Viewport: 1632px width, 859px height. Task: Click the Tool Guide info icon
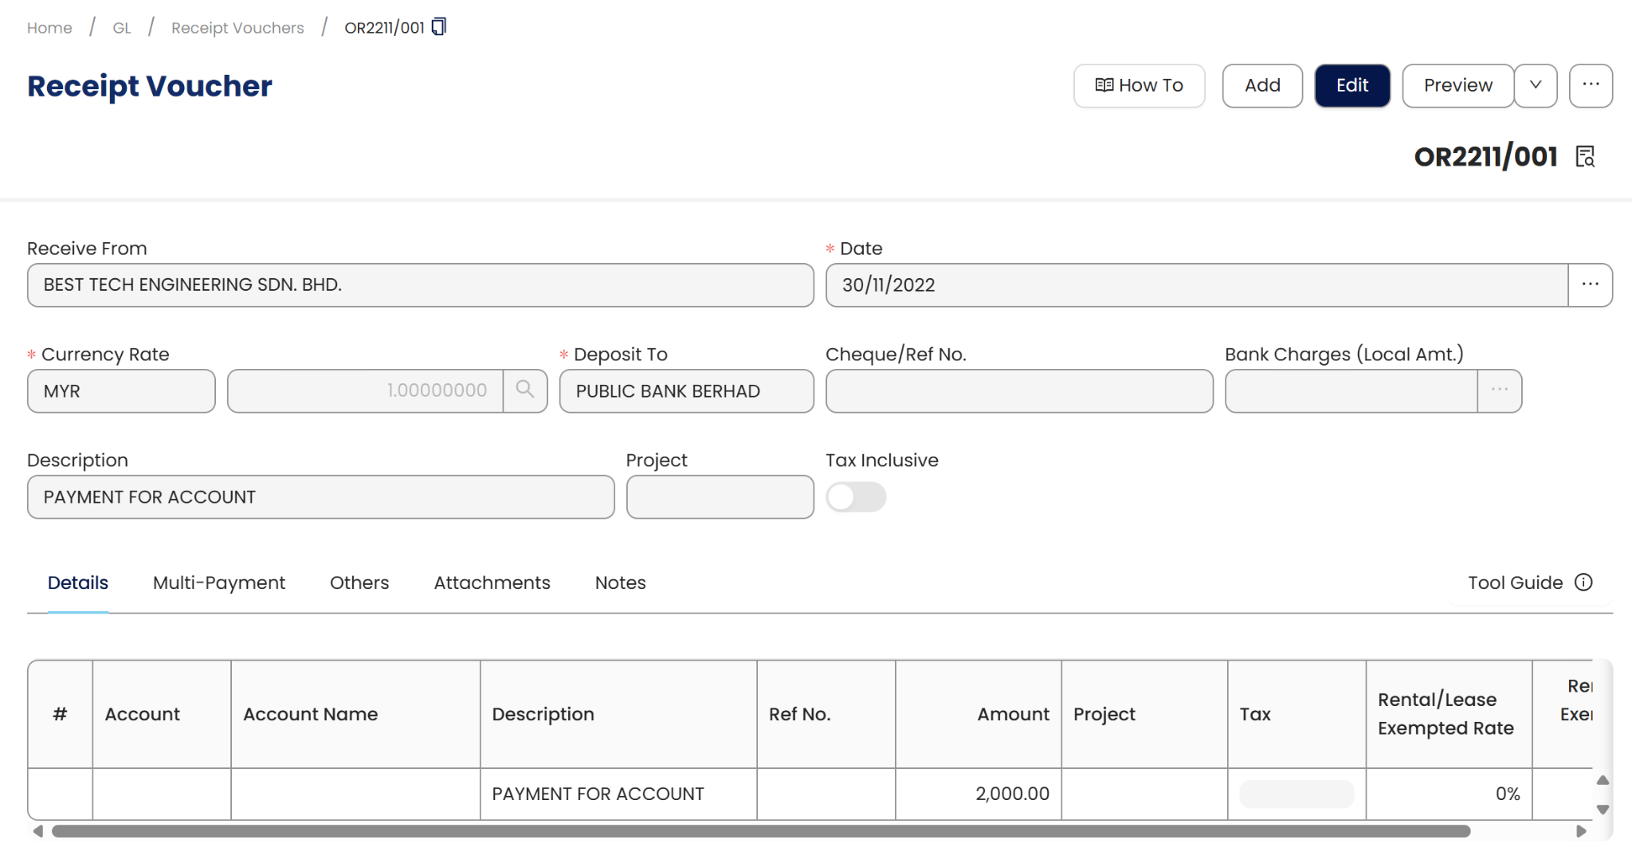pyautogui.click(x=1583, y=582)
